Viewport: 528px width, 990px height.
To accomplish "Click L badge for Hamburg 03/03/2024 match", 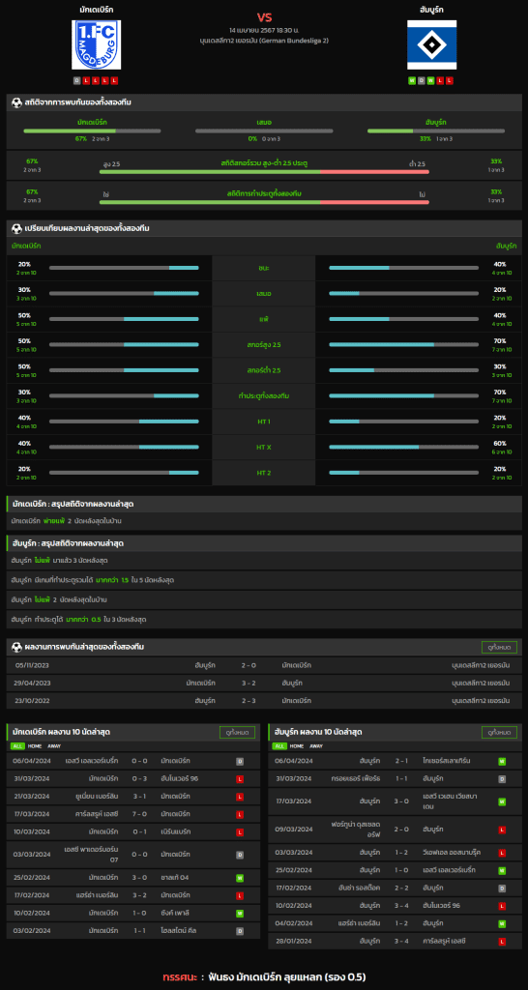I will point(502,853).
